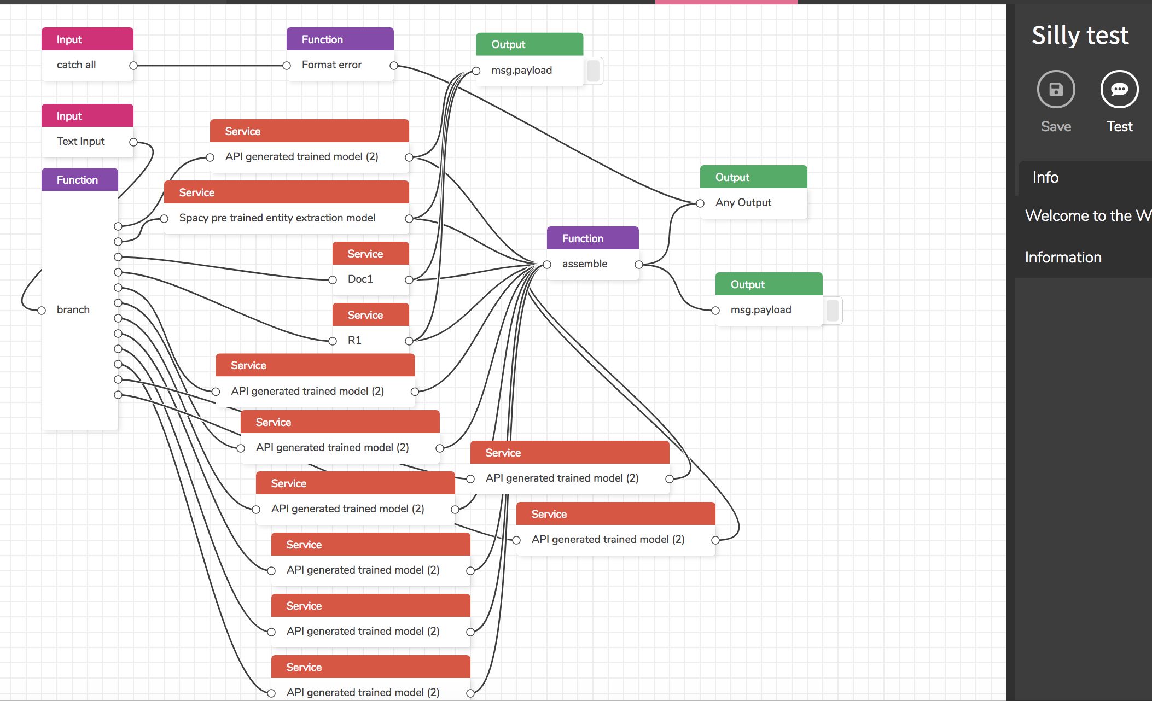
Task: Click the output port of 'Format error'
Action: (394, 66)
